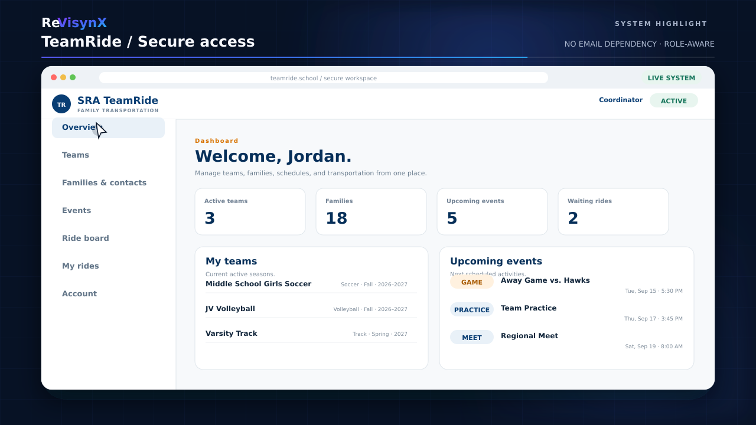Open the Families stat card
The height and width of the screenshot is (425, 756).
tap(372, 212)
